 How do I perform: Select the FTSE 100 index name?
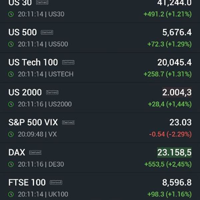pyautogui.click(x=27, y=182)
